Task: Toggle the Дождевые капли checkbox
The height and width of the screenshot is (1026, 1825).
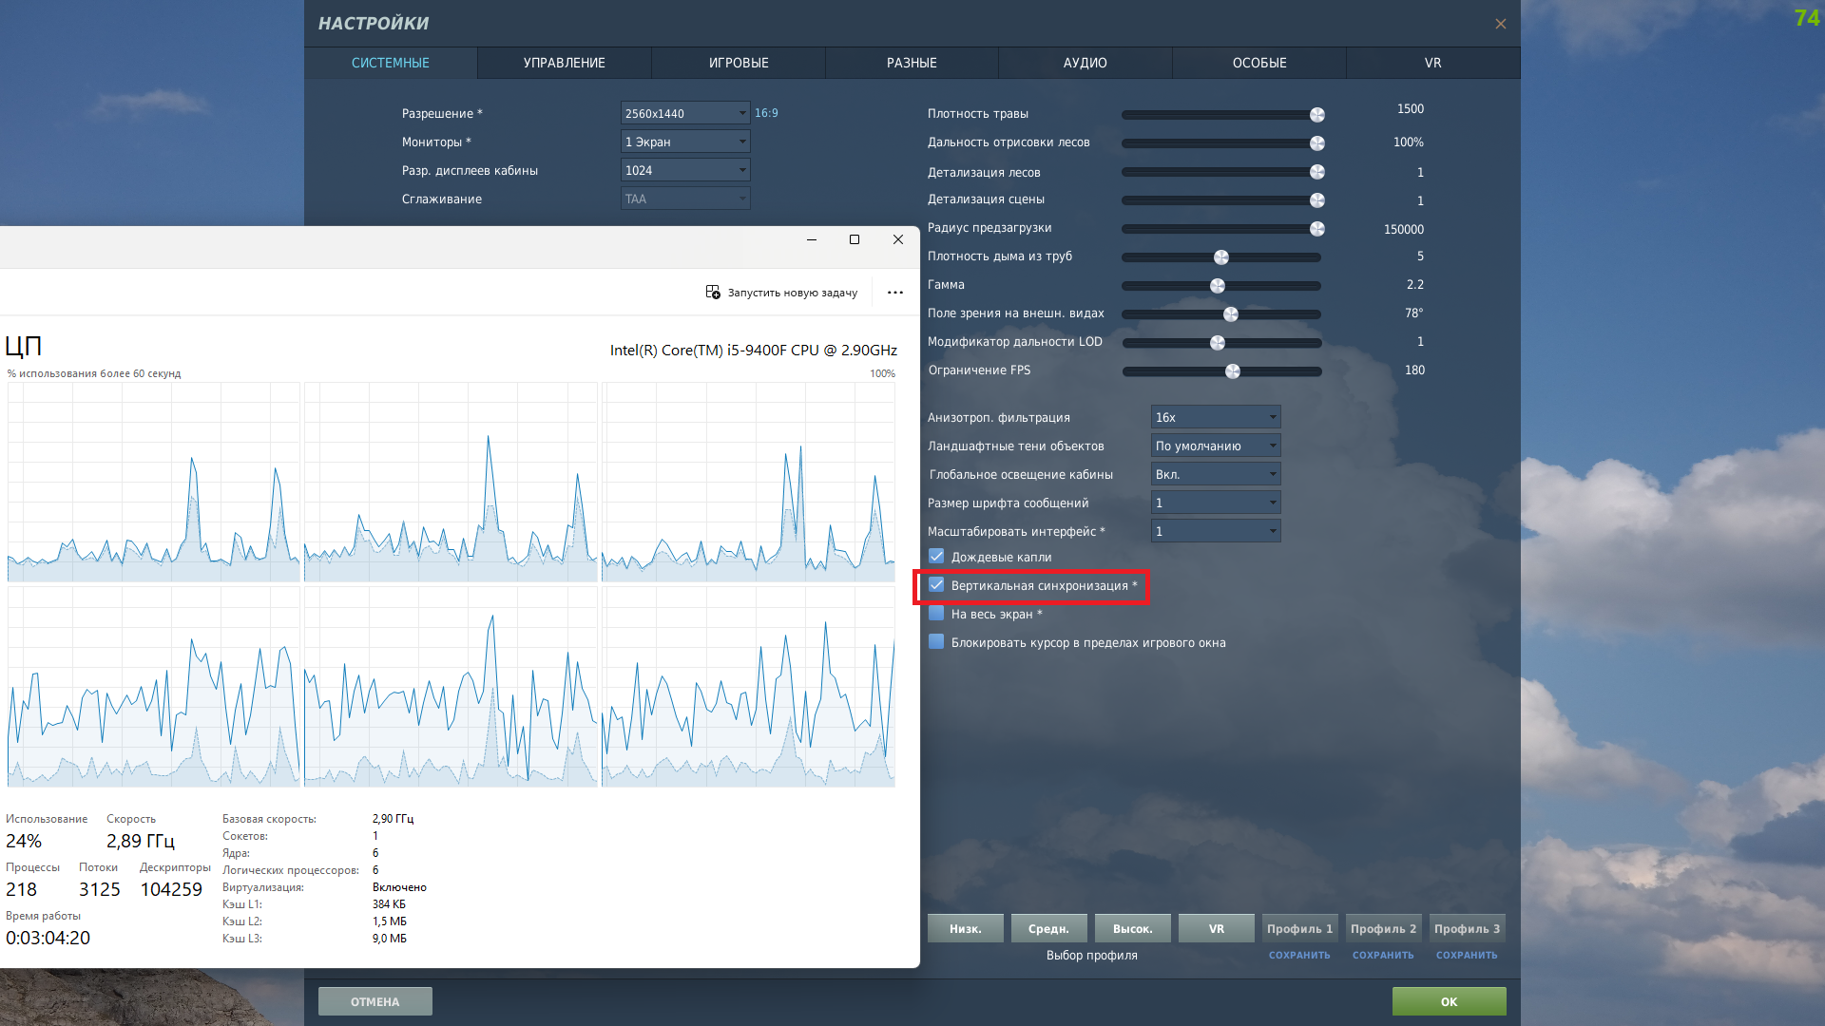Action: coord(936,557)
